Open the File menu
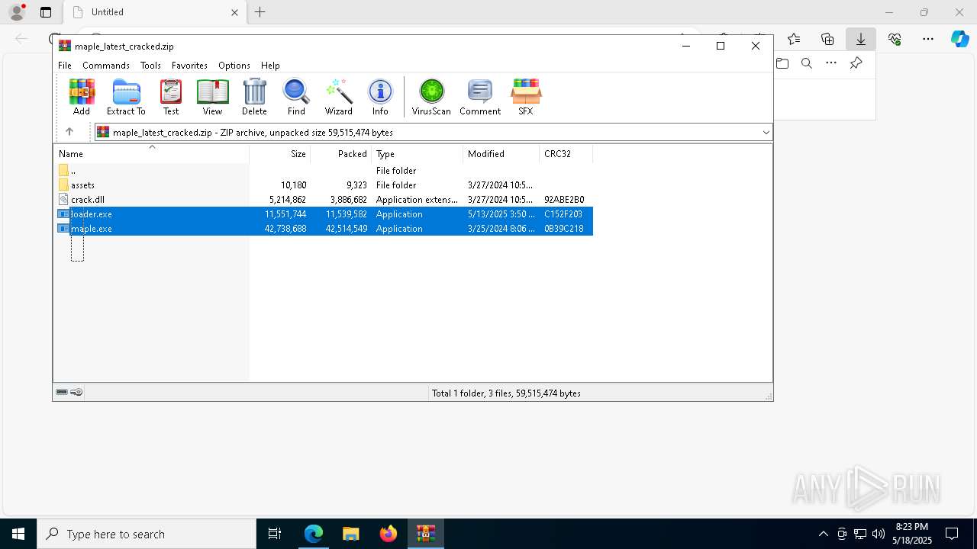This screenshot has height=549, width=977. [x=65, y=66]
